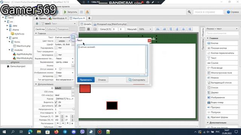Select the Выпадающий список component
Image resolution: width=241 pixels, height=135 pixels.
click(222, 82)
